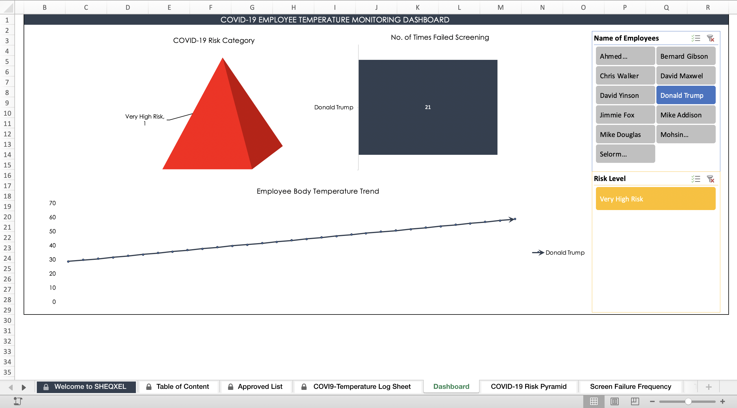737x408 pixels.
Task: Select Bernard Gibson slicer item
Action: (x=686, y=56)
